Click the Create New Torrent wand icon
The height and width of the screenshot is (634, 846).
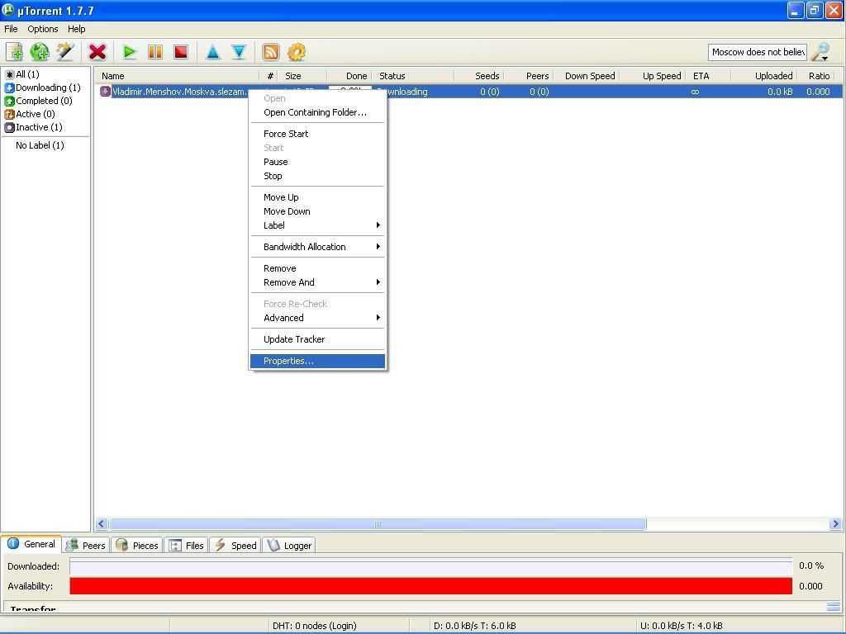(x=65, y=52)
